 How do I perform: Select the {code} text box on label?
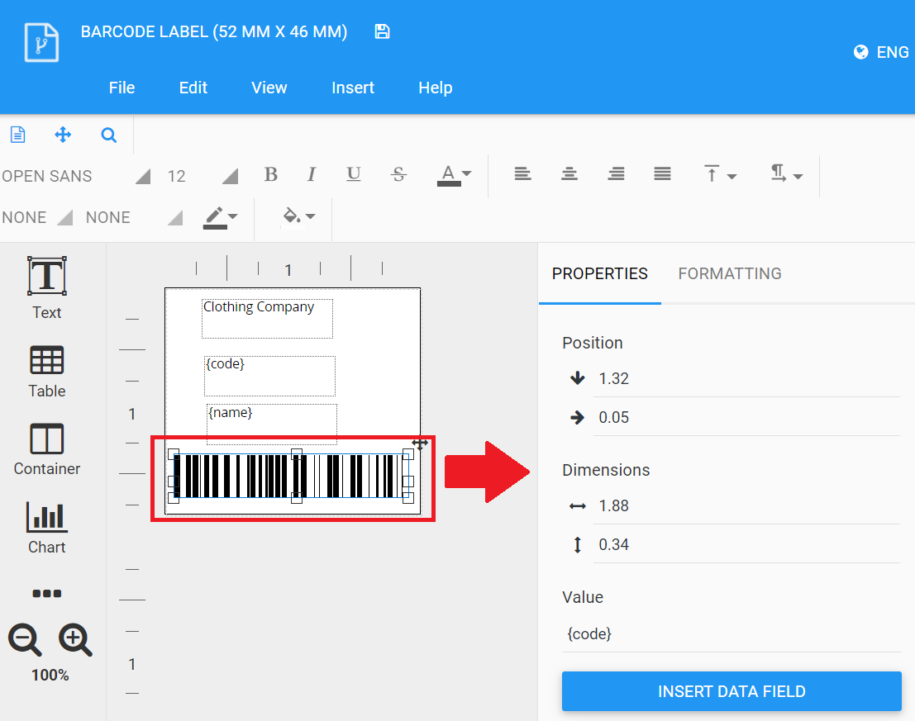pyautogui.click(x=269, y=376)
